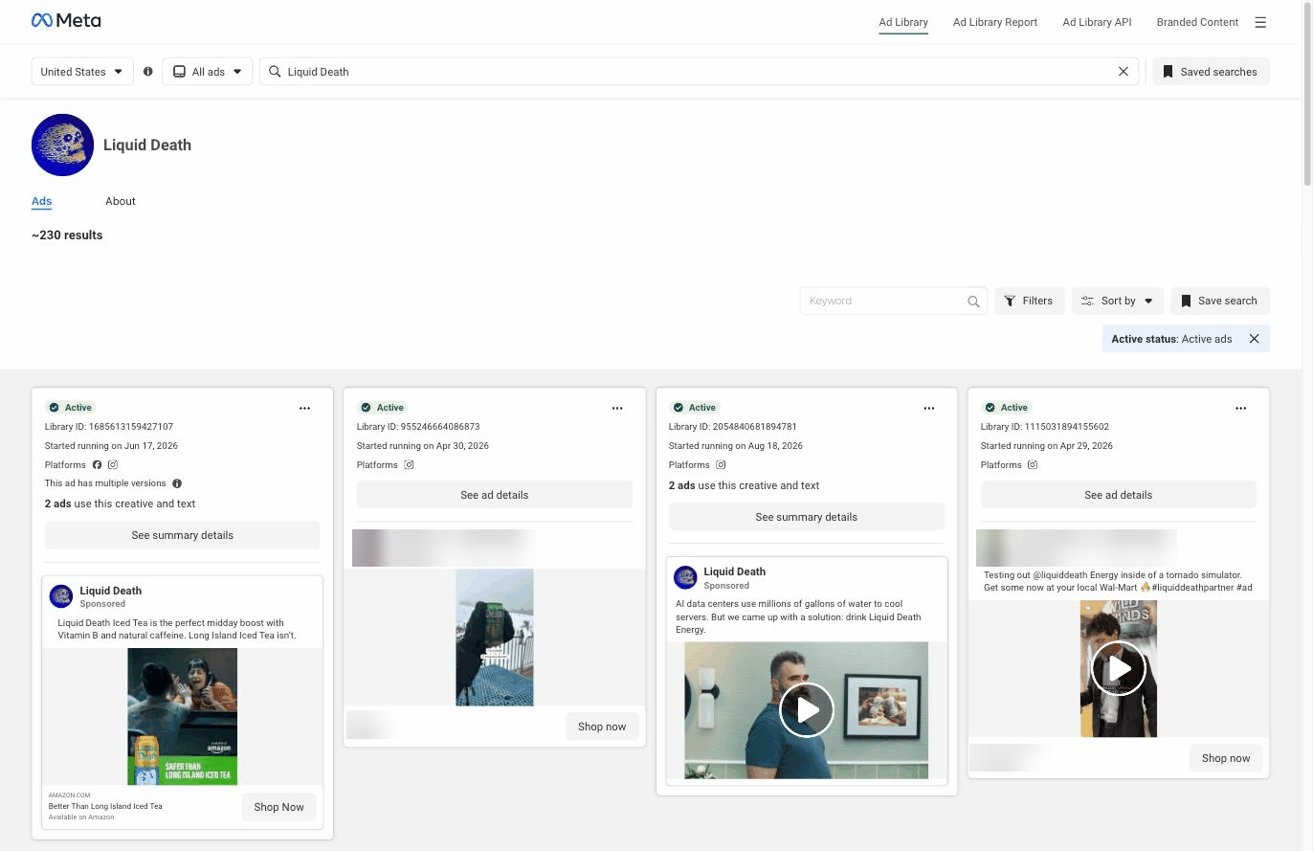Open three-dot menu on ad 1115031894155602
This screenshot has height=851, width=1313.
1240,408
